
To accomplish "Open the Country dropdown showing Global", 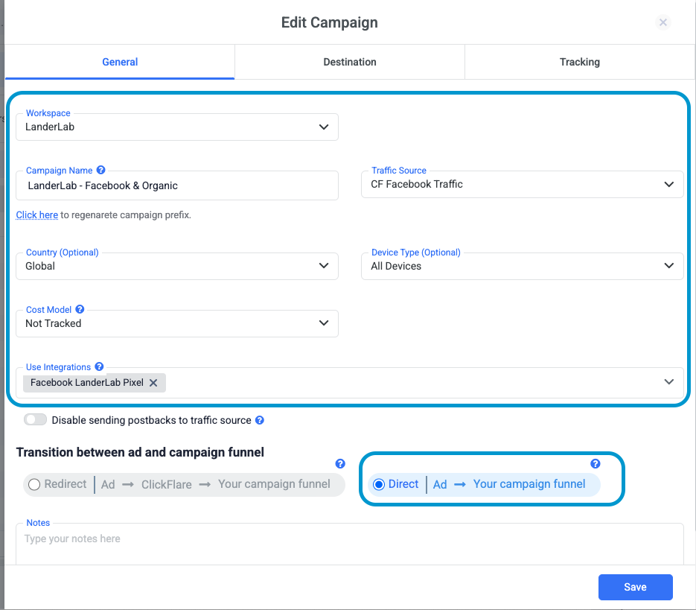I will coord(177,266).
